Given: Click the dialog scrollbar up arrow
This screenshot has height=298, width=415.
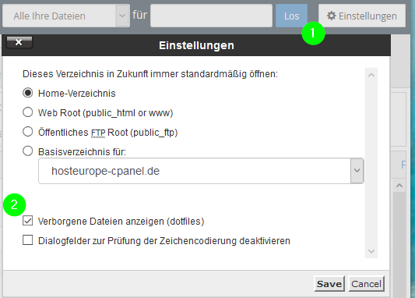Looking at the screenshot, I should 371,75.
